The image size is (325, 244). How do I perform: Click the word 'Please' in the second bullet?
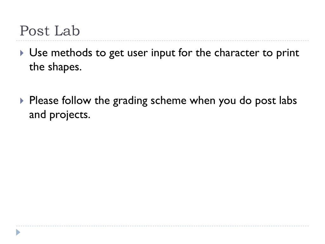click(x=44, y=100)
